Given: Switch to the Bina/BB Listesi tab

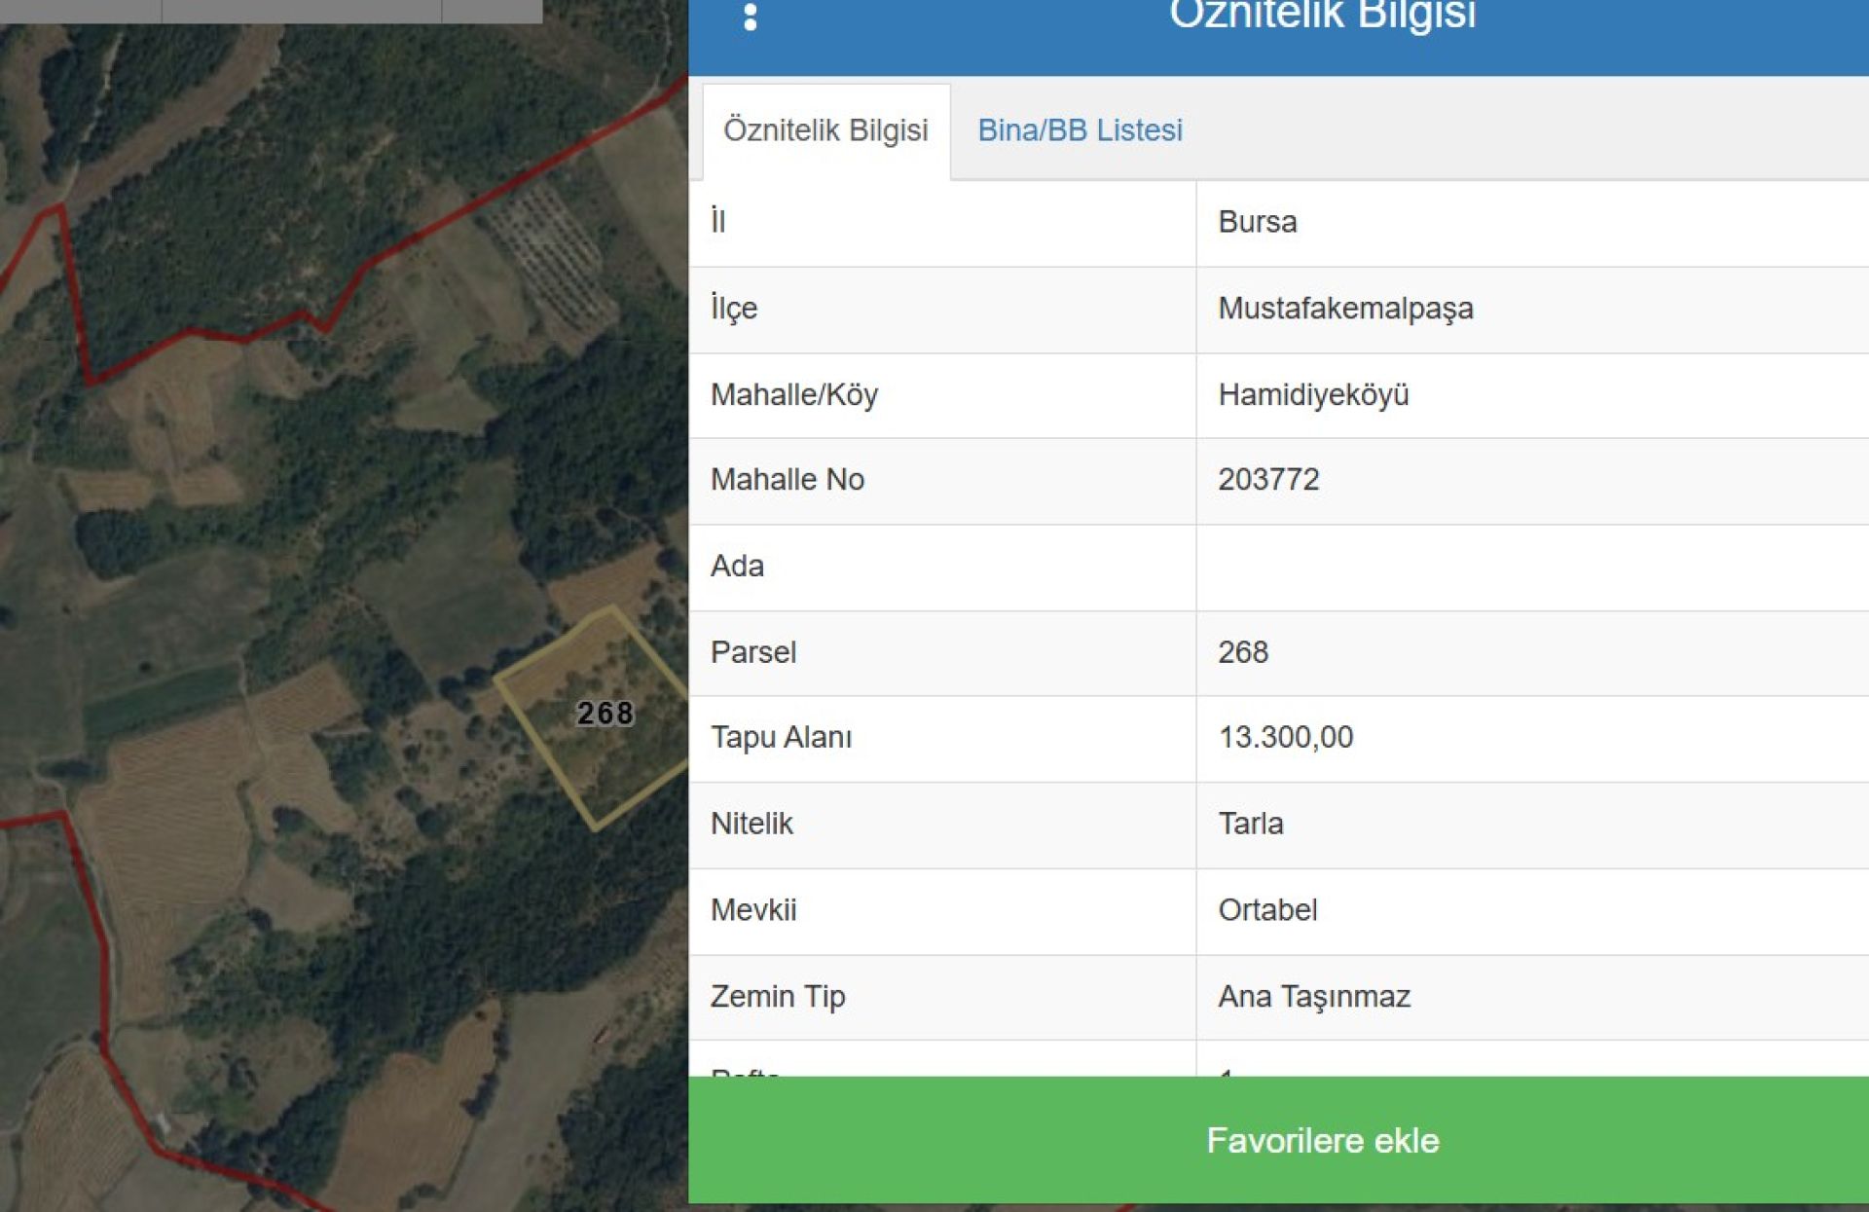Looking at the screenshot, I should [1080, 130].
